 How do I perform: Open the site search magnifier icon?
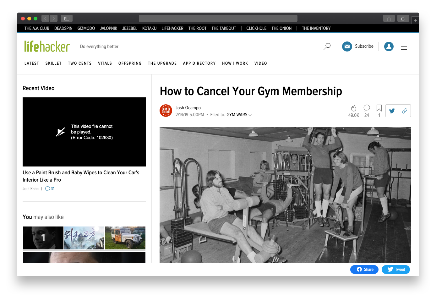327,46
